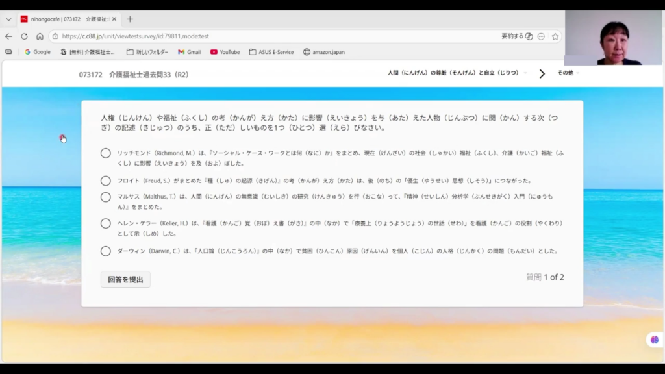Open YouTube bookmark in favorites bar

tap(225, 52)
